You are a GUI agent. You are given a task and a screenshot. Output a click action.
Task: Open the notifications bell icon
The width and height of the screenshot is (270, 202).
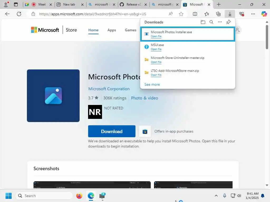click(x=263, y=196)
